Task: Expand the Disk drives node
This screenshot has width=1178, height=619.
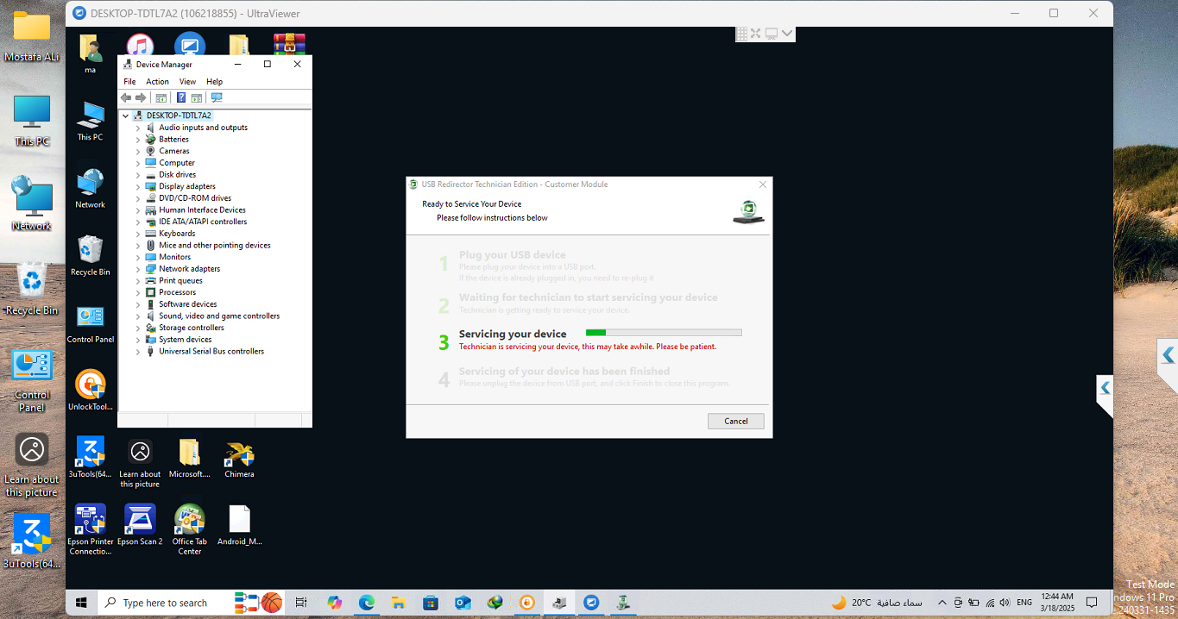Action: [x=138, y=175]
